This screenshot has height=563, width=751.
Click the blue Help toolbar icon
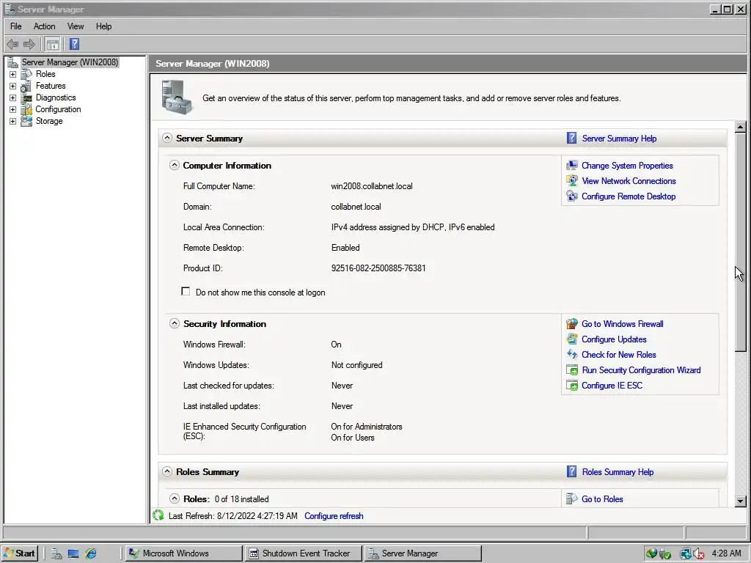[74, 45]
